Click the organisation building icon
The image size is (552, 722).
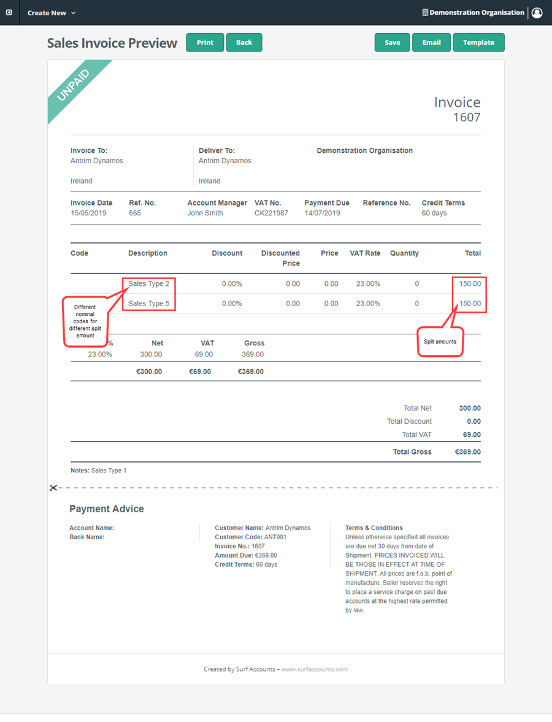[425, 12]
